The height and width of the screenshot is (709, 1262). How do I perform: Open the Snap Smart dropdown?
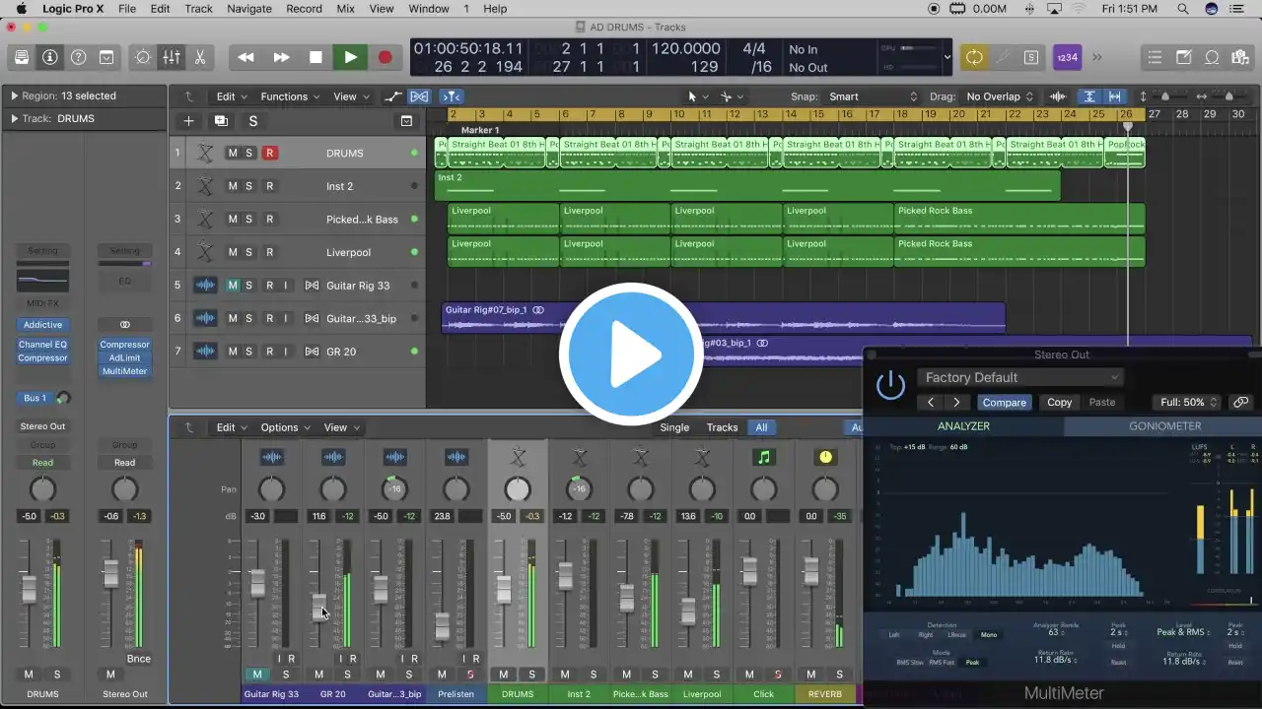873,97
